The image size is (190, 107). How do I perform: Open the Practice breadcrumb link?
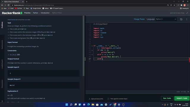[x=27, y=13]
